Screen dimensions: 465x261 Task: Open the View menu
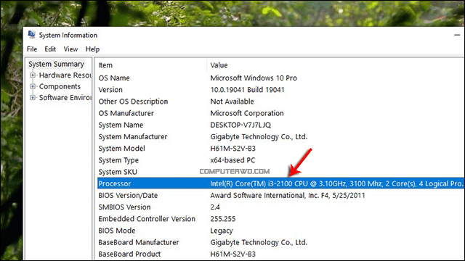pos(70,49)
